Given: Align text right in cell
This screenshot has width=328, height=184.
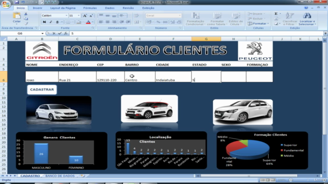Looking at the screenshot, I should [x=114, y=22].
